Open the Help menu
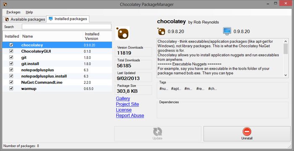This screenshot has height=151, width=294. pyautogui.click(x=29, y=12)
